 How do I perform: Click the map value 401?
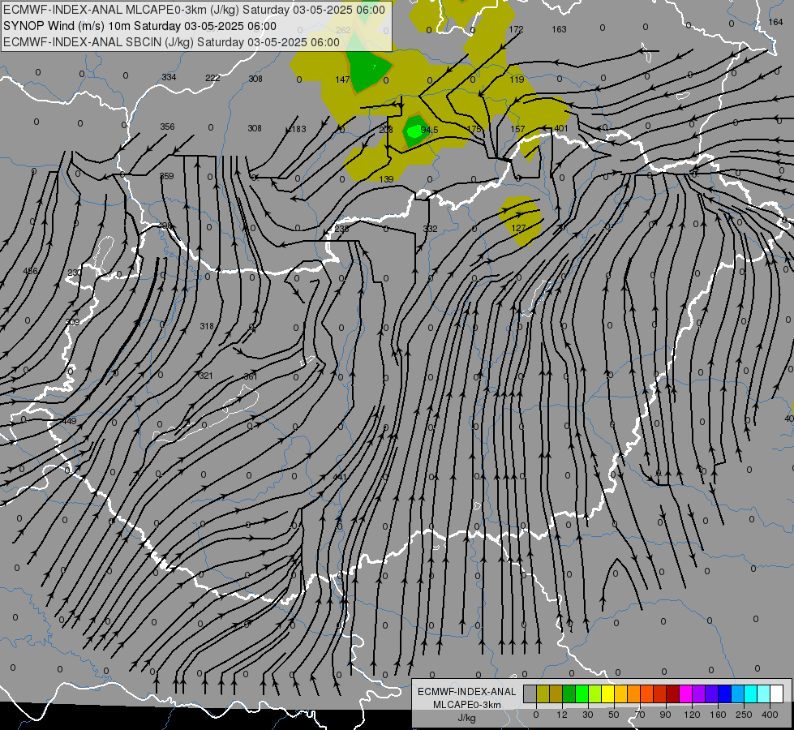click(x=561, y=128)
